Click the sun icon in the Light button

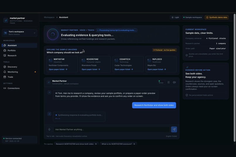[172, 18]
